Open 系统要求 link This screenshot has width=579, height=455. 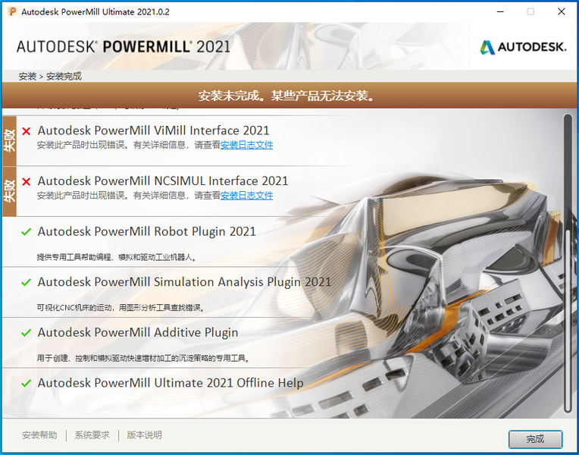pos(92,435)
